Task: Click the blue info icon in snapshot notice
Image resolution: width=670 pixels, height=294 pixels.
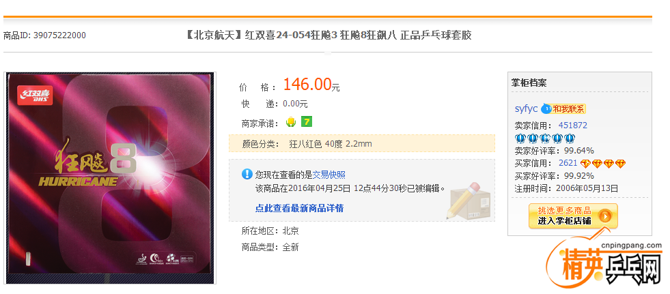Action: [247, 174]
